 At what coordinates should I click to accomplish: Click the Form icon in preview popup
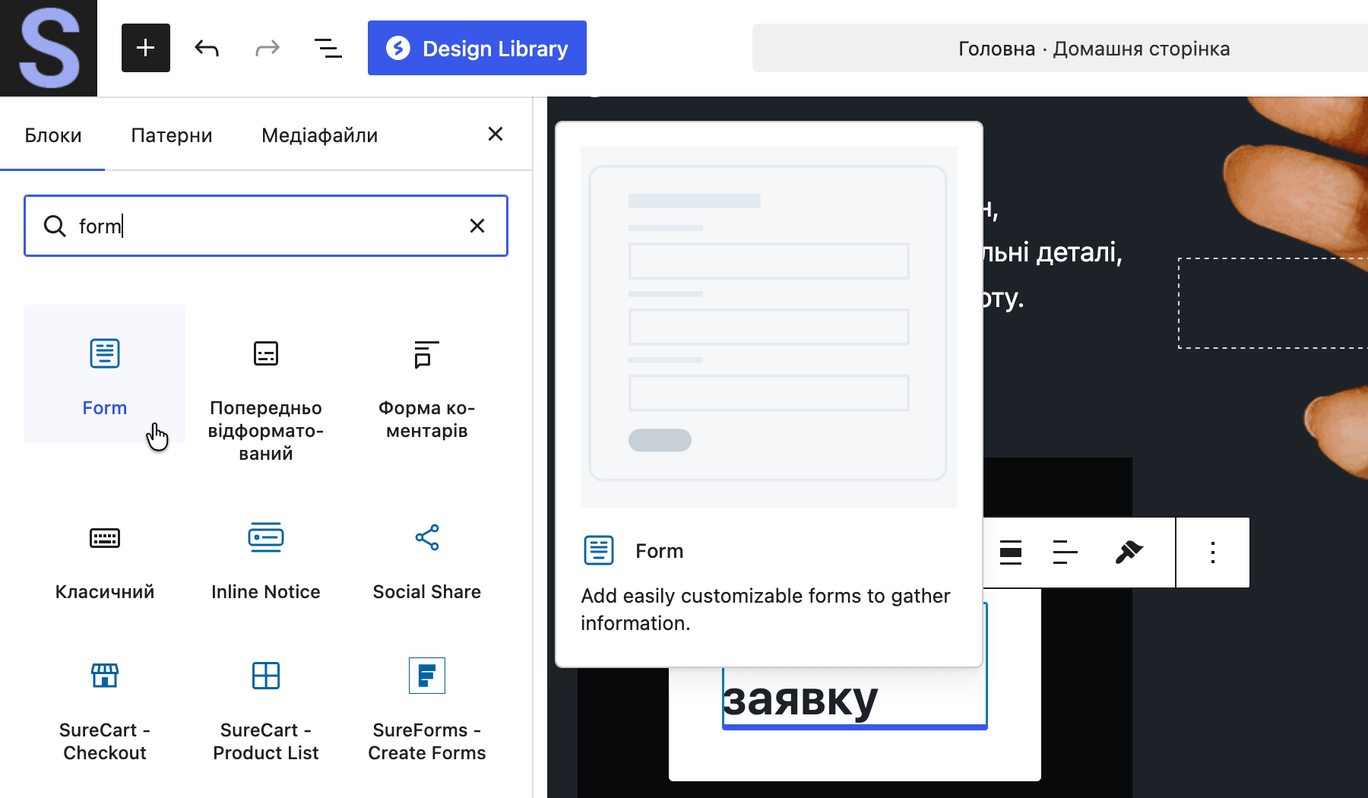599,550
